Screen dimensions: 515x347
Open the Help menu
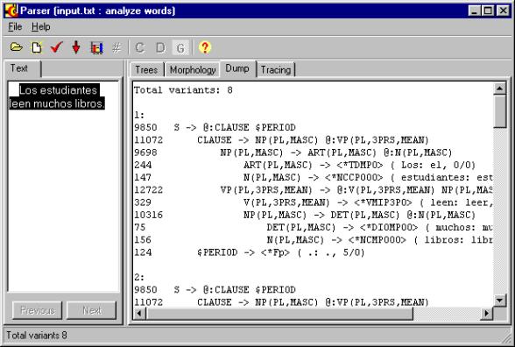[40, 26]
